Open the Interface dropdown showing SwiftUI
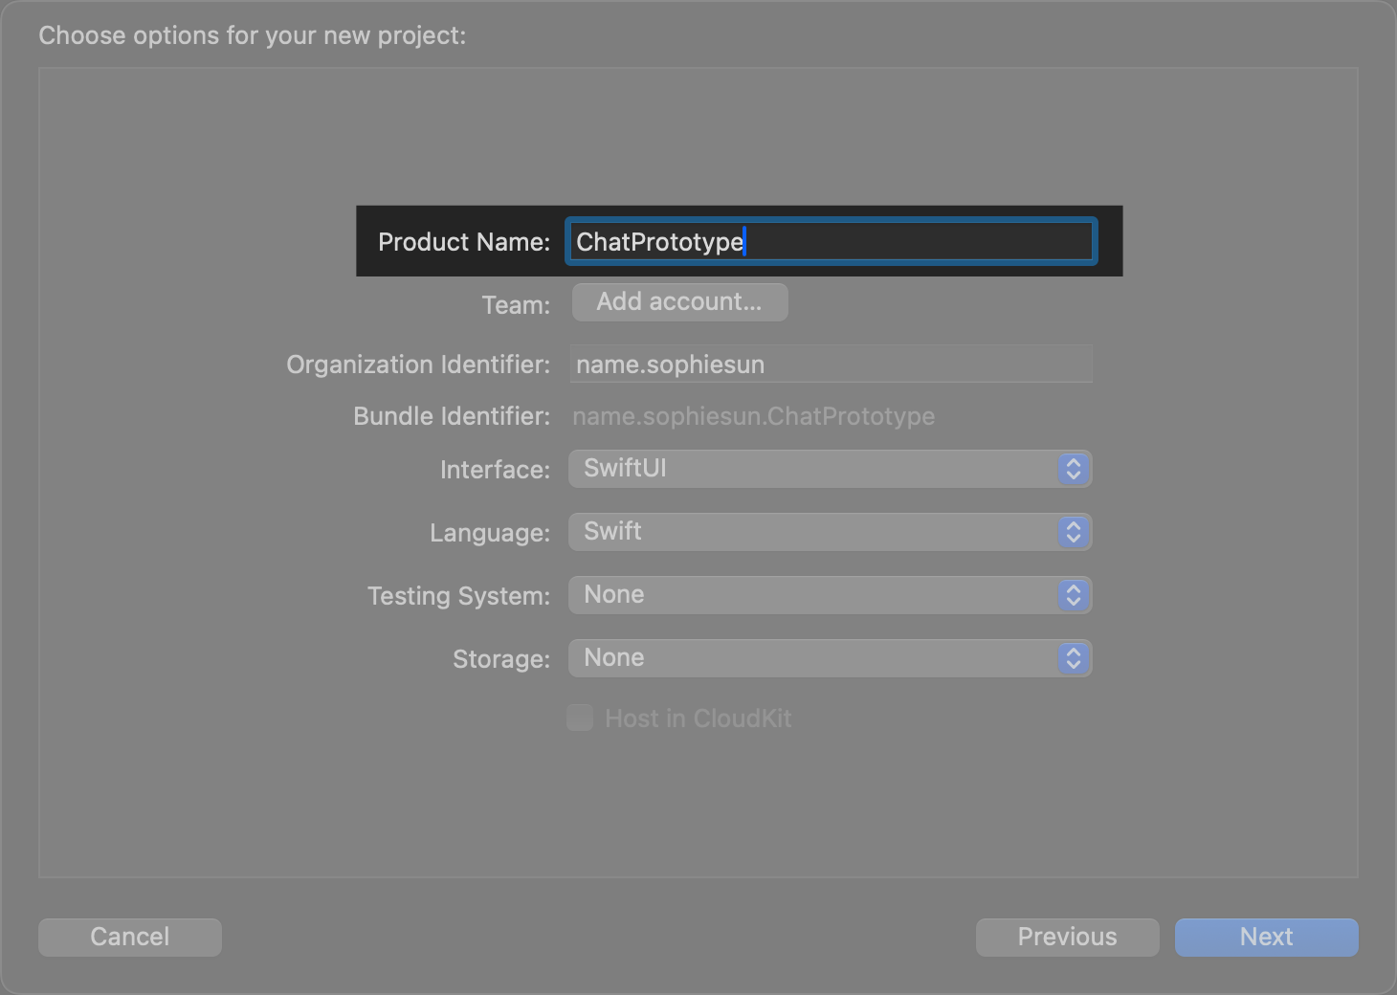Screen dimensions: 1397x995 [813, 469]
